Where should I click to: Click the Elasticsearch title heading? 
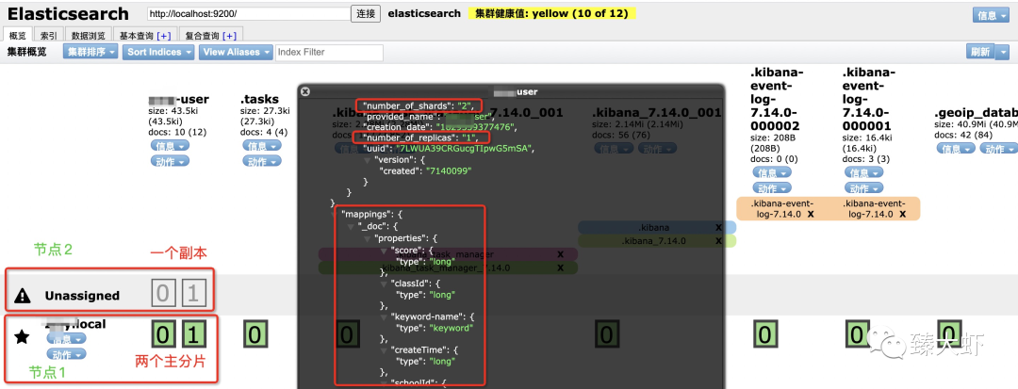pyautogui.click(x=68, y=13)
